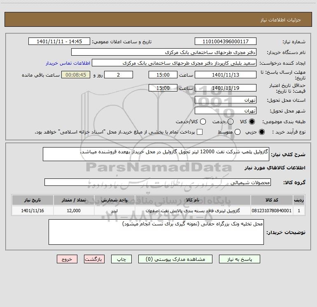Click تاریخ نیاز column header
Viewport: 317px width, 307px height.
33,200
